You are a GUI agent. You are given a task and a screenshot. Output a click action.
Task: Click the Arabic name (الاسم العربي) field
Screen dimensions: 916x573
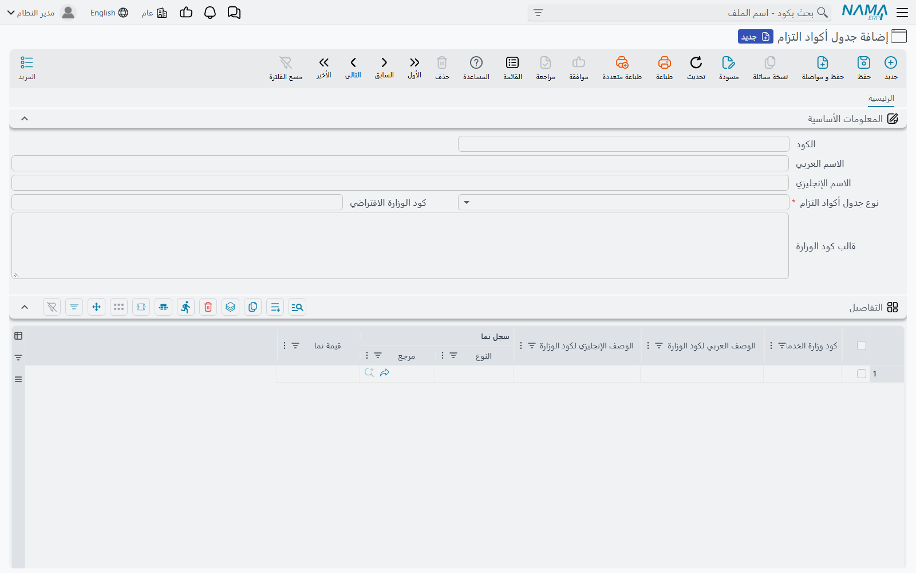tap(400, 163)
